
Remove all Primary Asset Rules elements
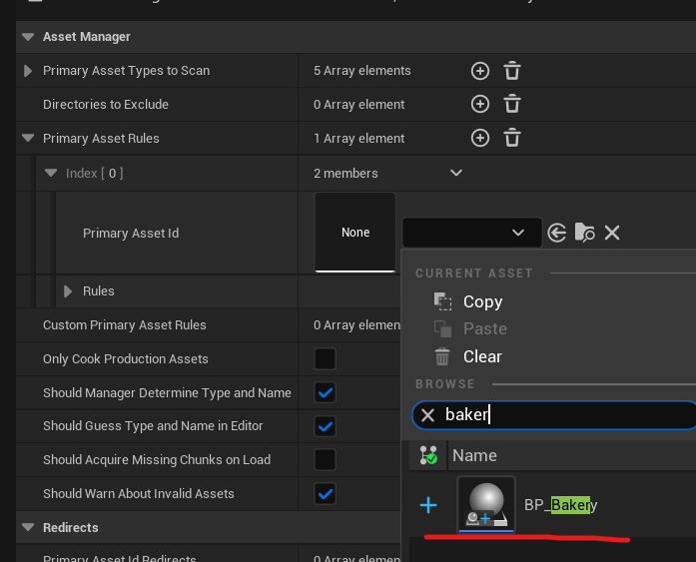pyautogui.click(x=511, y=139)
